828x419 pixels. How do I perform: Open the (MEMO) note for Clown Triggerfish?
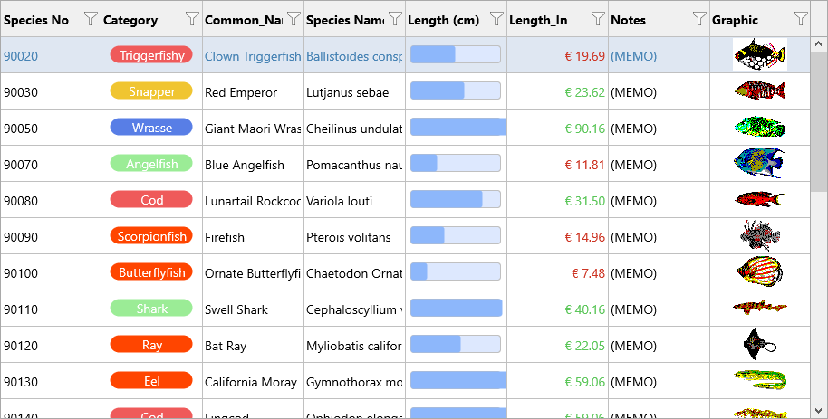633,56
